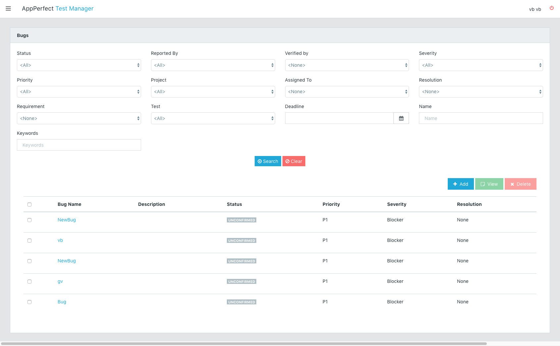Open the Severity dropdown

481,65
